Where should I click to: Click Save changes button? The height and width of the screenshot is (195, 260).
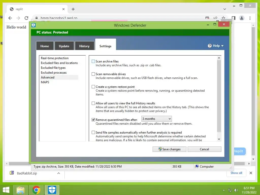[x=169, y=149]
